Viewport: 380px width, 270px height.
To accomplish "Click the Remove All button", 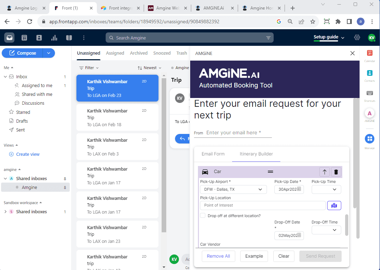I will 218,256.
